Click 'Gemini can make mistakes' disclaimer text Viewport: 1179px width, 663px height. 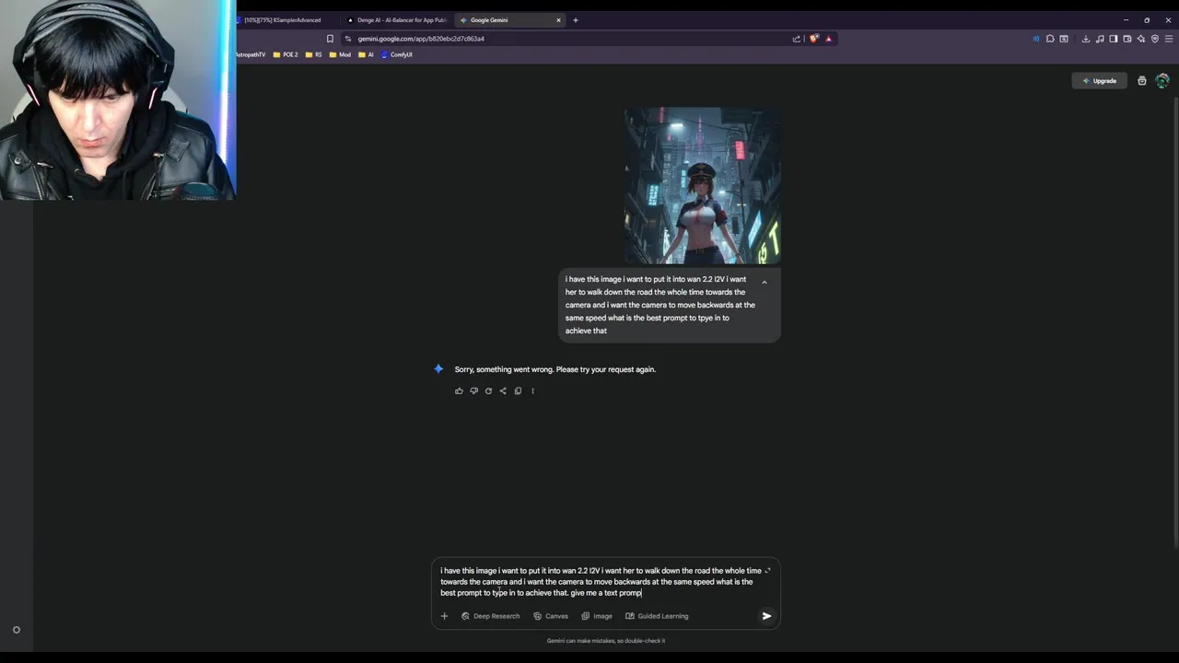606,641
